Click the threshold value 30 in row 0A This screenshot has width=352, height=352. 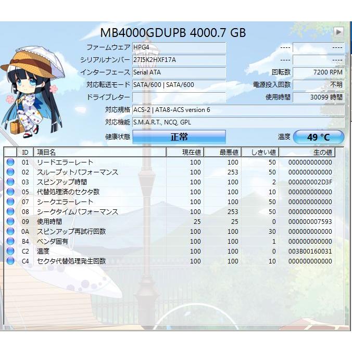272,231
